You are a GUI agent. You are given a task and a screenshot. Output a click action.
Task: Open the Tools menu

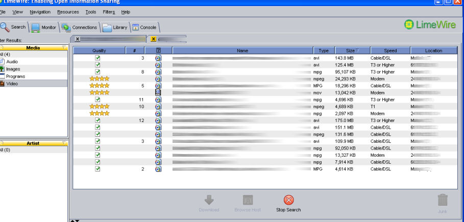click(x=90, y=11)
